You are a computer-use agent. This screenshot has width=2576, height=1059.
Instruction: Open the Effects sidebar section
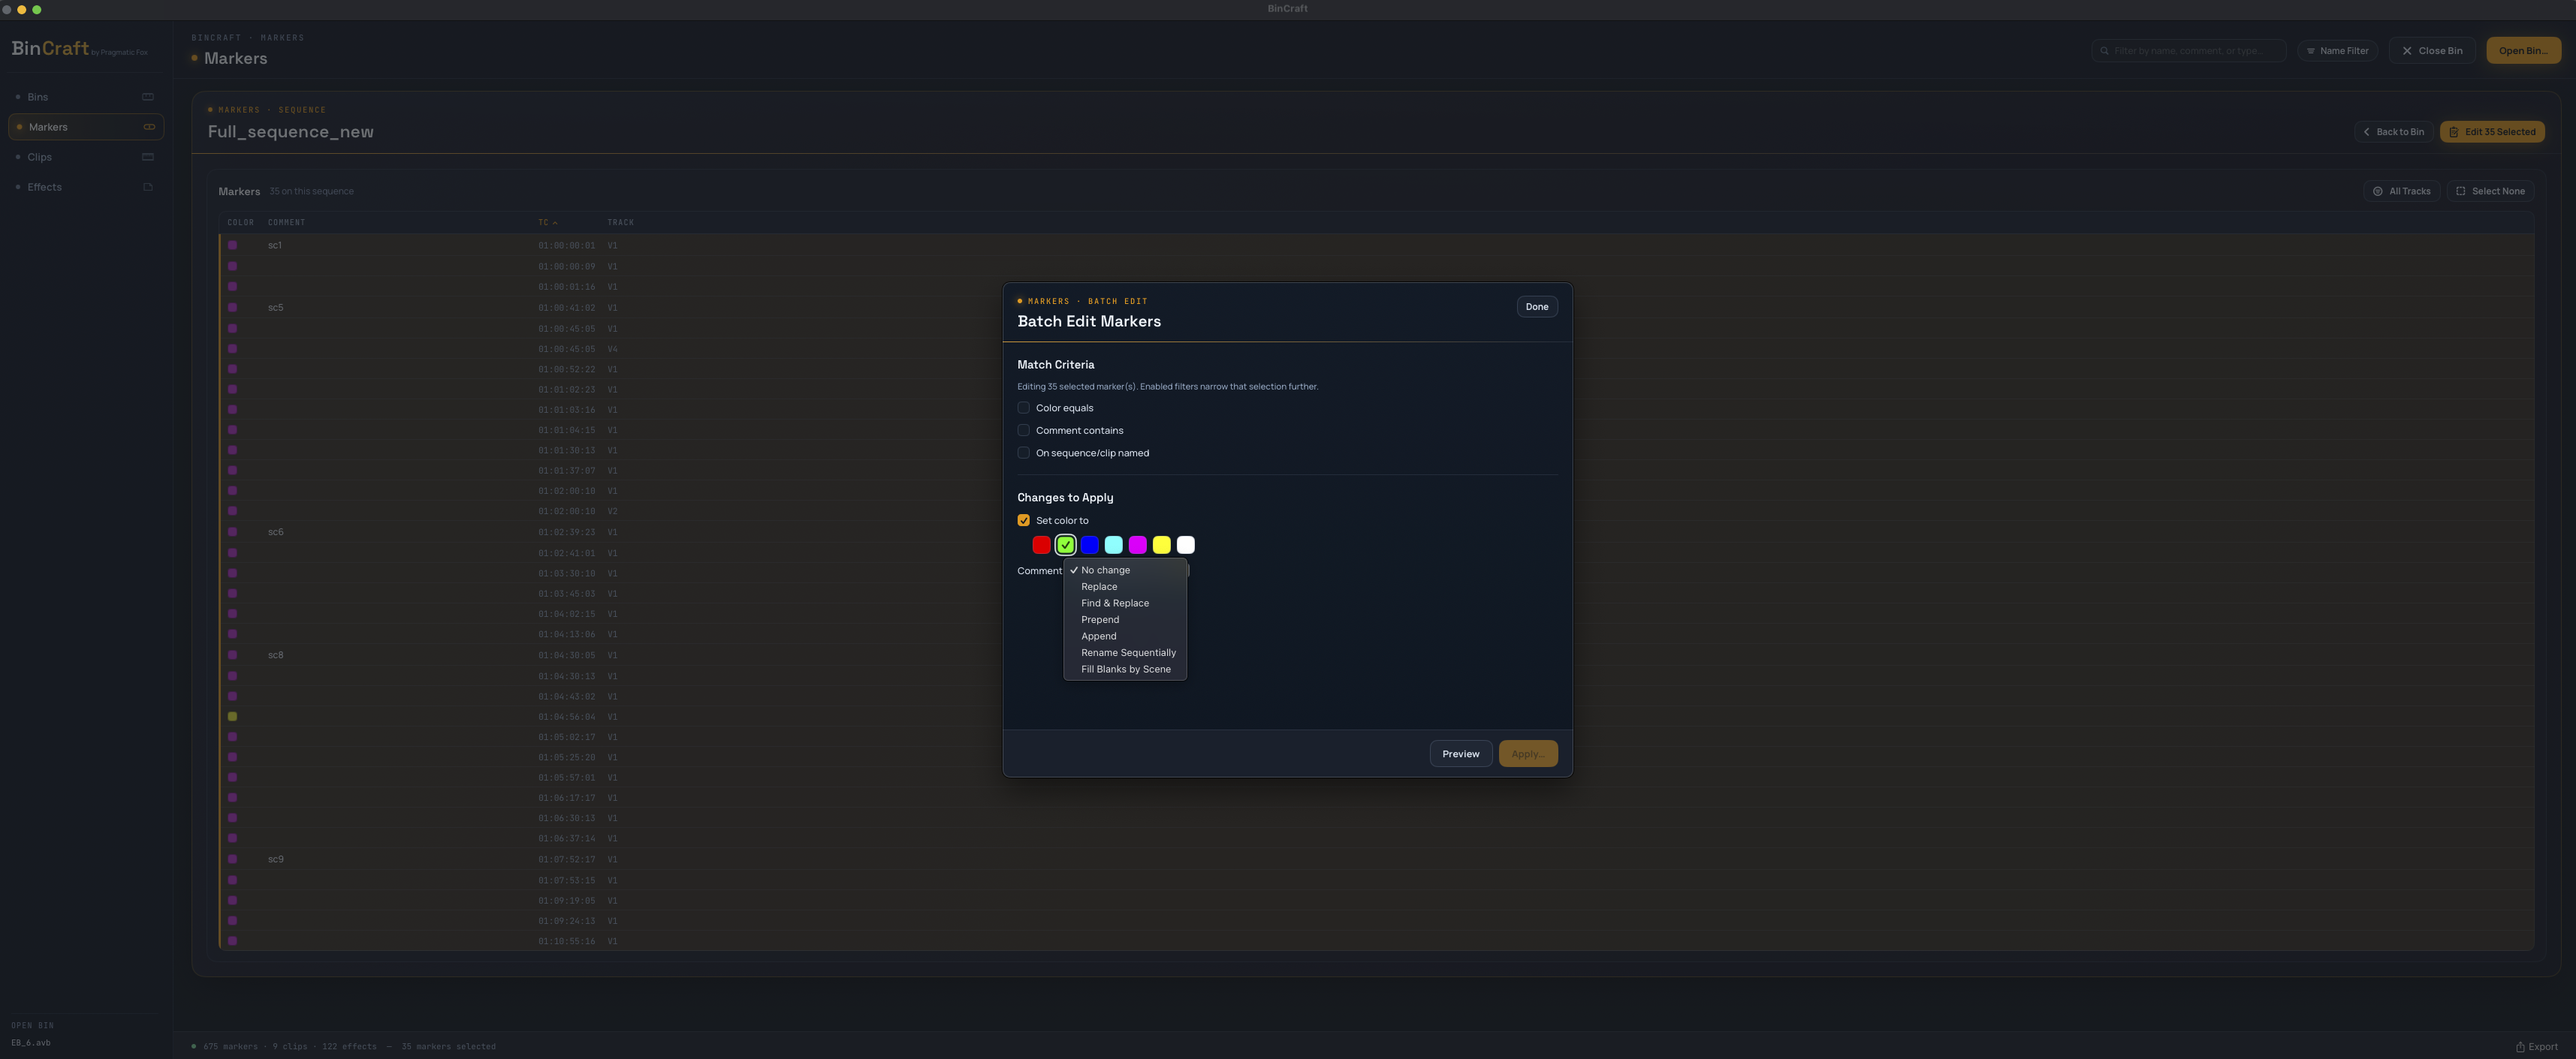click(x=85, y=187)
